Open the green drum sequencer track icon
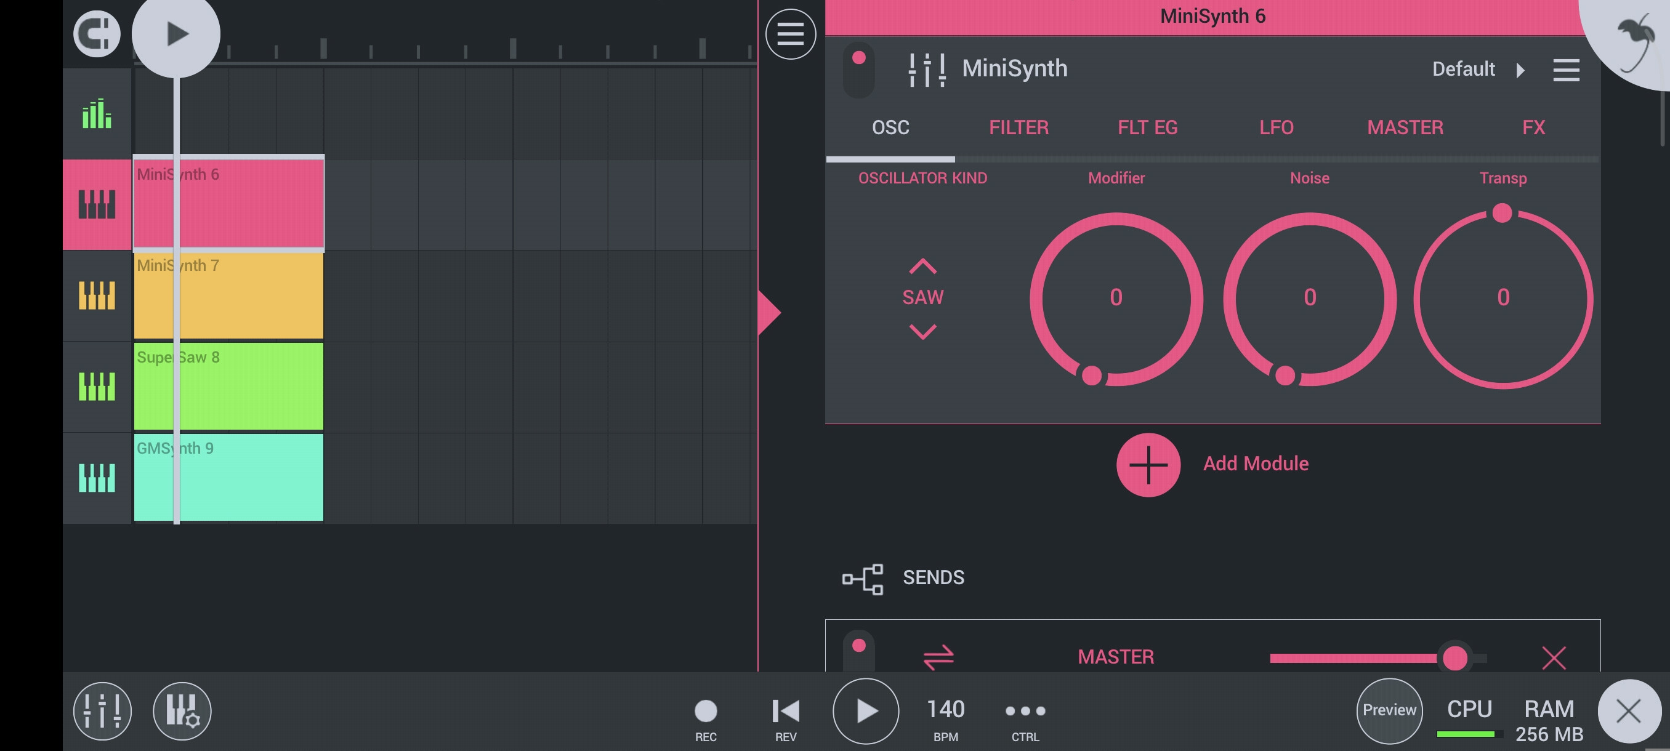1670x751 pixels. pyautogui.click(x=97, y=114)
